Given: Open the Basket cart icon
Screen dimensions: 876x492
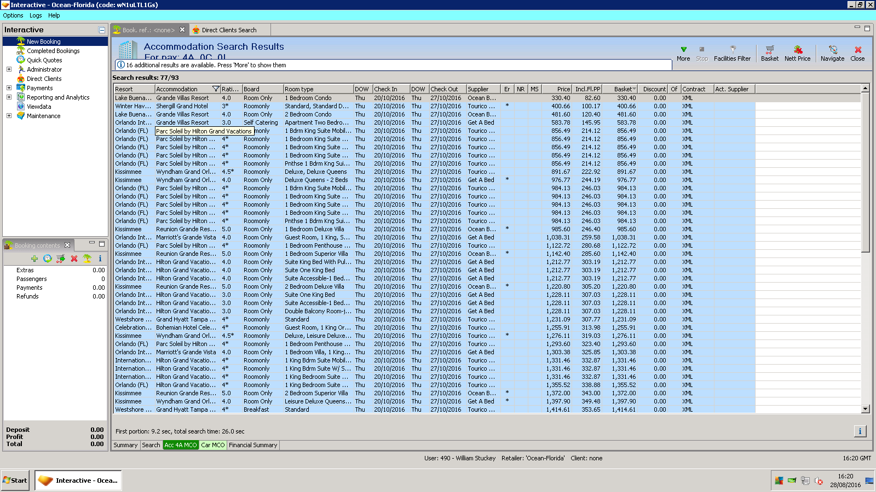Looking at the screenshot, I should click(769, 49).
